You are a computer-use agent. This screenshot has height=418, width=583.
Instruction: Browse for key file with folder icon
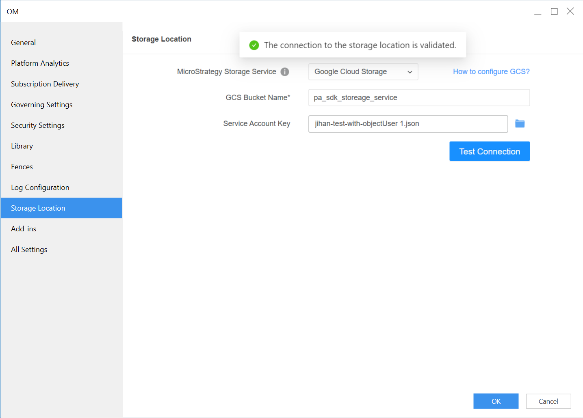point(520,124)
